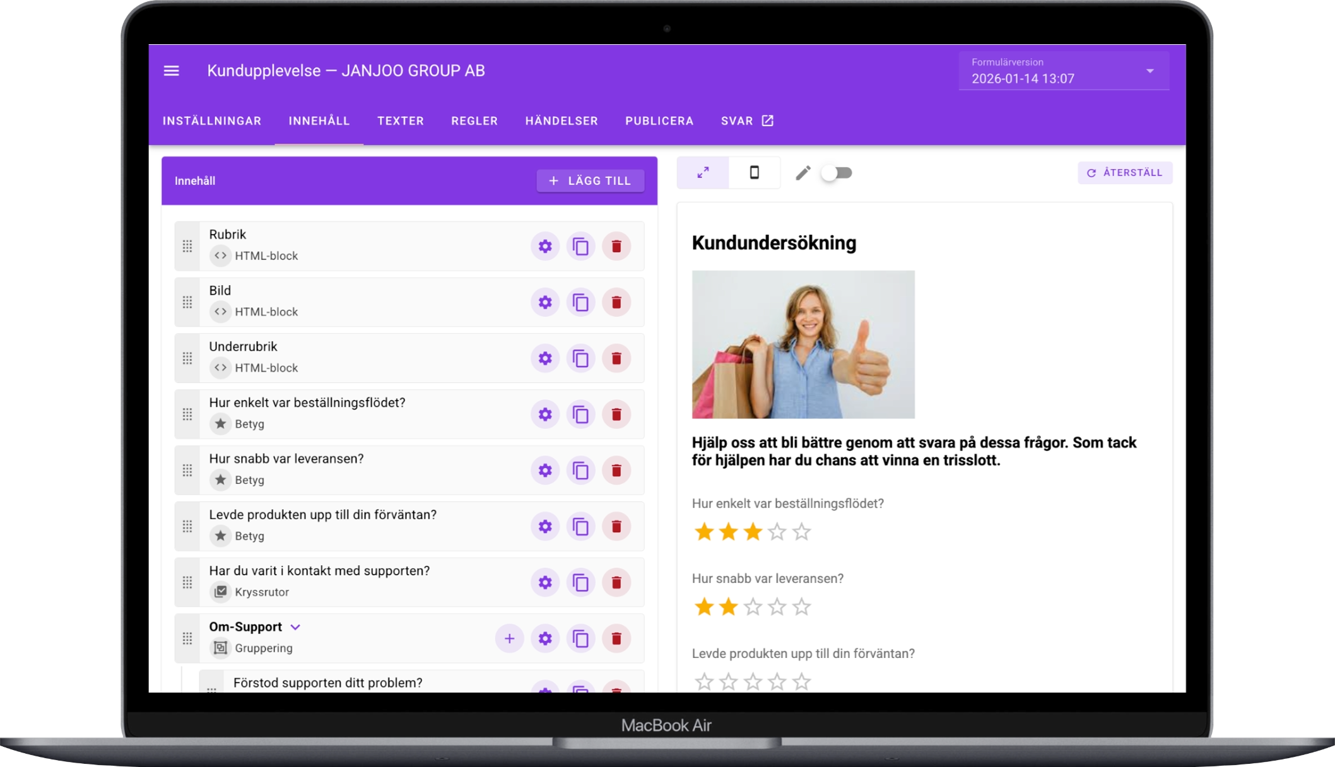Screen dimensions: 1335x767
Task: Delete the Kryssrutor support question
Action: [x=616, y=582]
